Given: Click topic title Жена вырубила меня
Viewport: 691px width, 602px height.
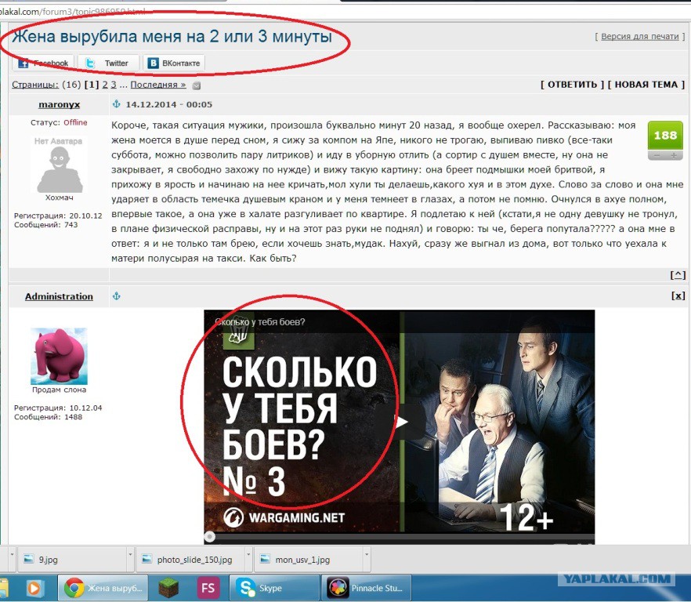Looking at the screenshot, I should click(172, 36).
